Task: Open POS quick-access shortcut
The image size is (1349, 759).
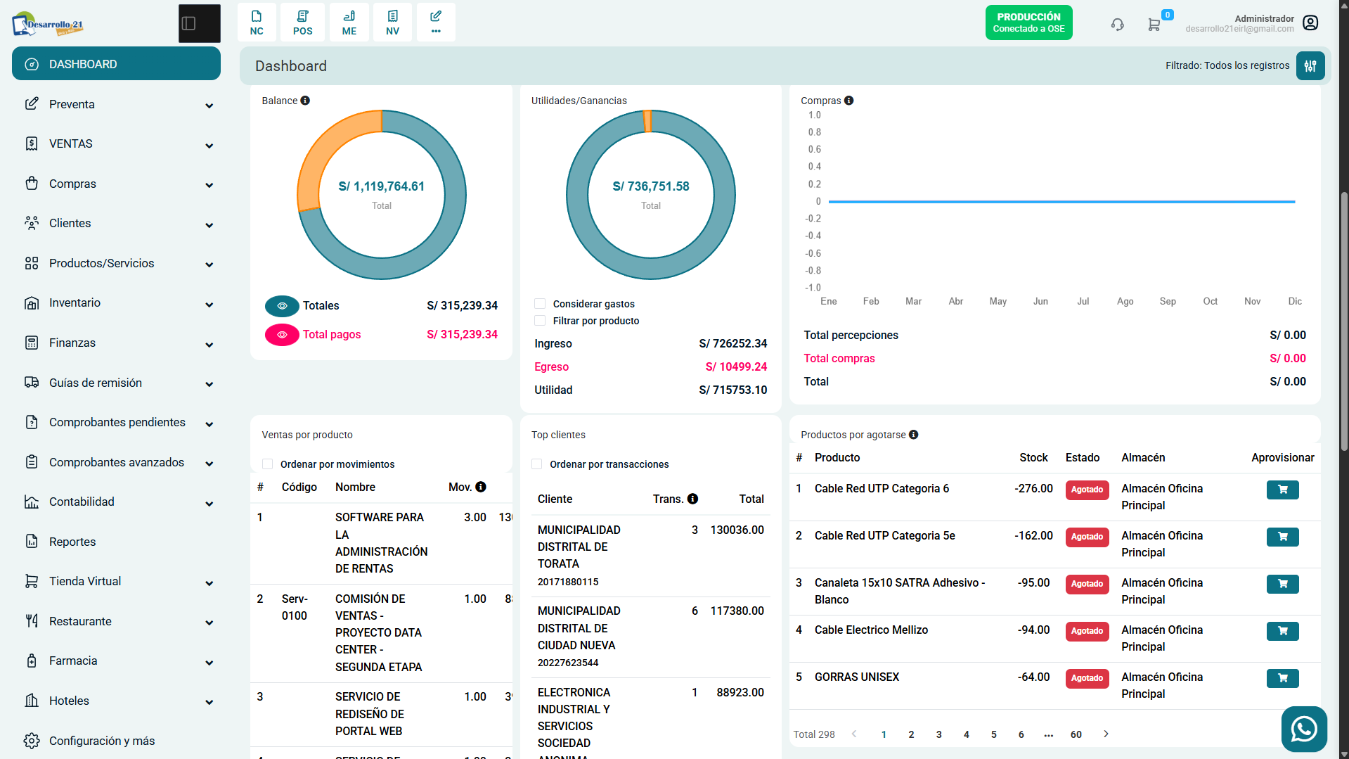Action: coord(302,23)
